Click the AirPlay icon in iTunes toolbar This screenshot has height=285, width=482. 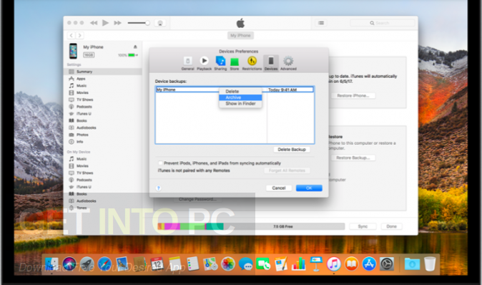pos(160,23)
